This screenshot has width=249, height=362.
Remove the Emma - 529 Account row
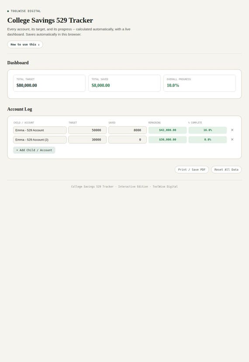click(232, 130)
